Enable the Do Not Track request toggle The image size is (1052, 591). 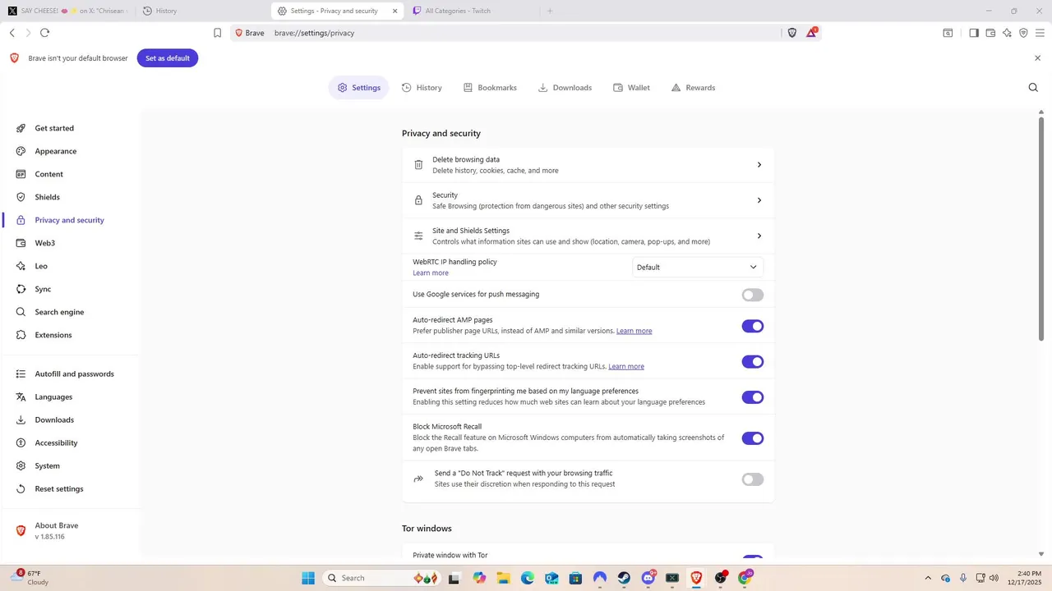(752, 479)
